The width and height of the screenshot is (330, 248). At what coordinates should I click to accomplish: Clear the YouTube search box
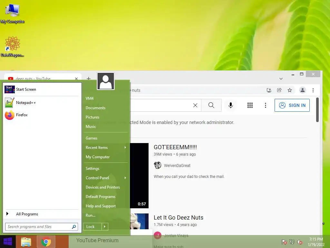click(195, 105)
